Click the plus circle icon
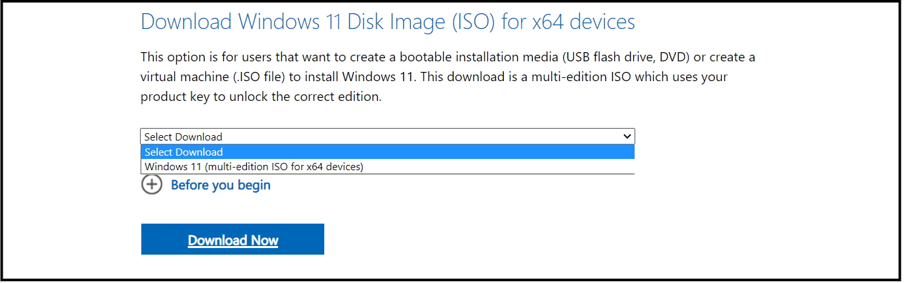 [151, 185]
